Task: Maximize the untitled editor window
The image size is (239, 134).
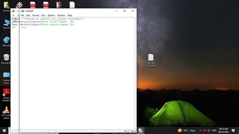Action: tap(124, 11)
